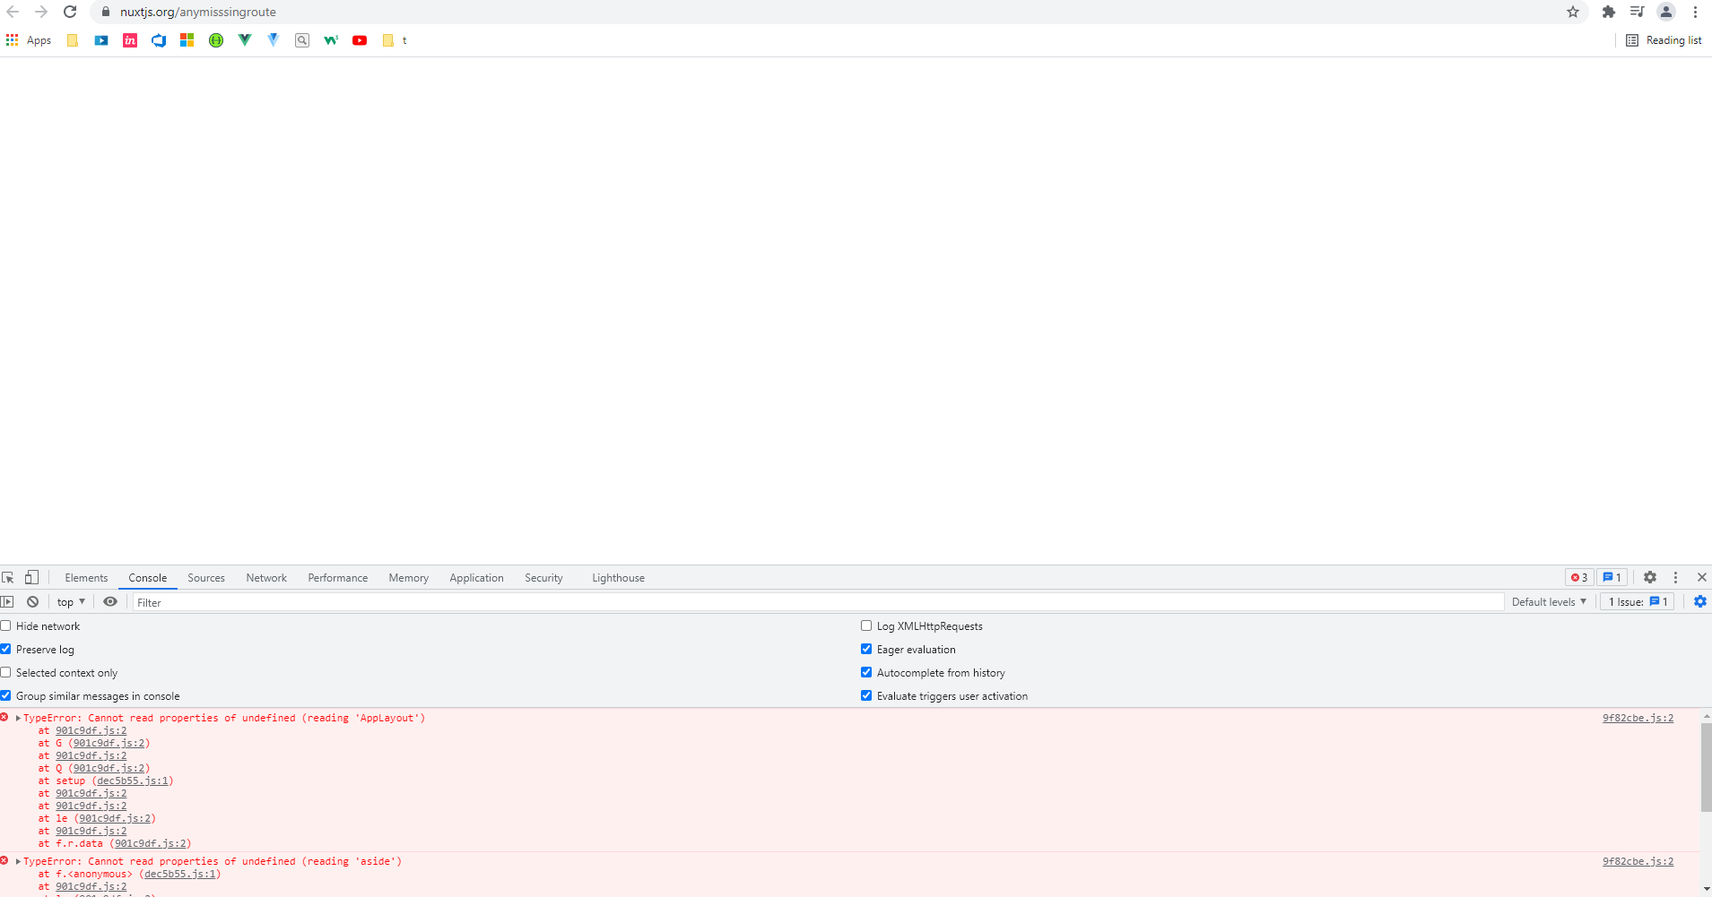The height and width of the screenshot is (897, 1712).
Task: Expand the 'AppLayout' TypeError entry
Action: coord(18,718)
